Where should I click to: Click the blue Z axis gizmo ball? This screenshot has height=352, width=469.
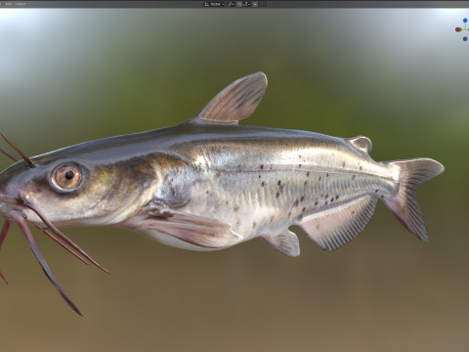pos(465,21)
